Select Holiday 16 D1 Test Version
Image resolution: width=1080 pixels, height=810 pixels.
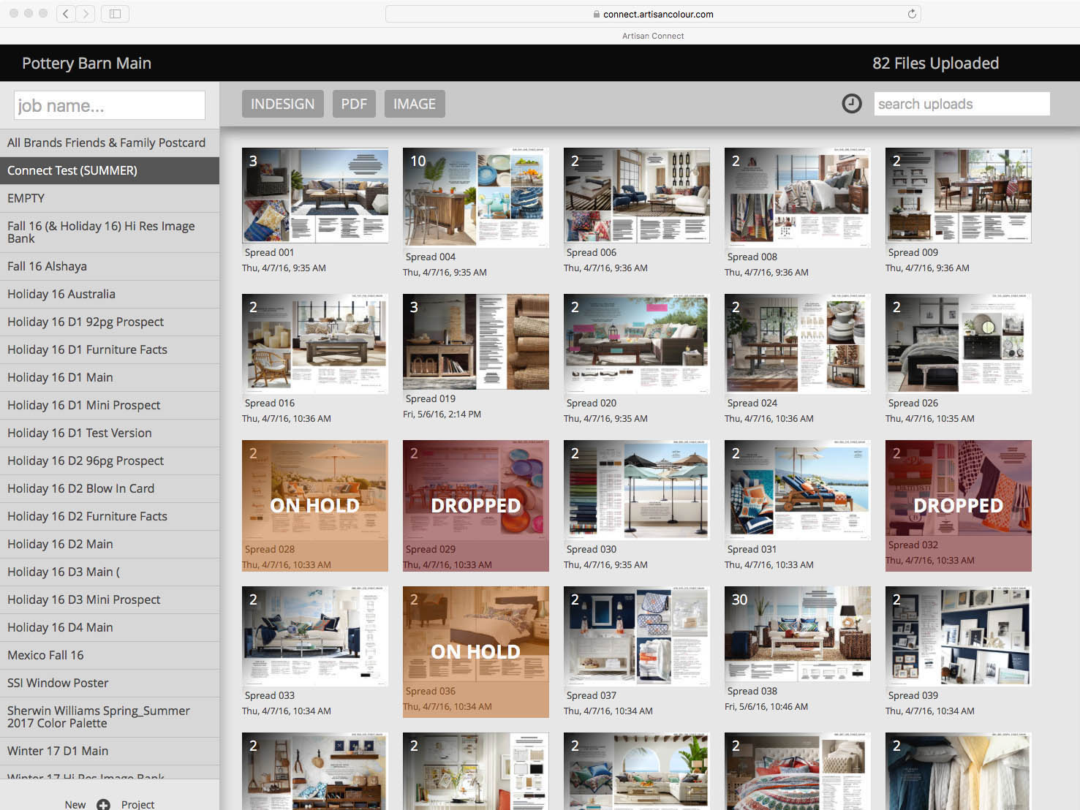110,433
